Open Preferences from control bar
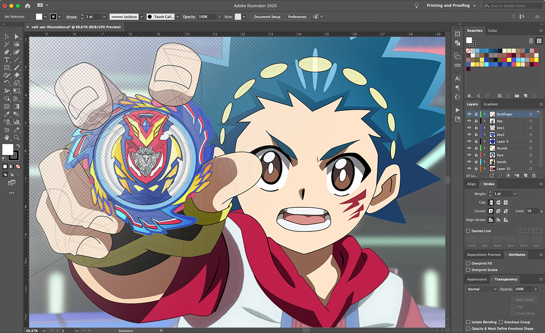 pos(297,16)
